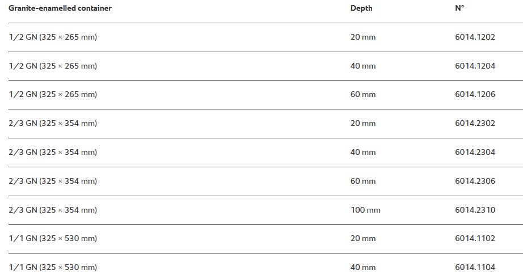Pick article number 6014.2302
The image size is (523, 279).
475,123
